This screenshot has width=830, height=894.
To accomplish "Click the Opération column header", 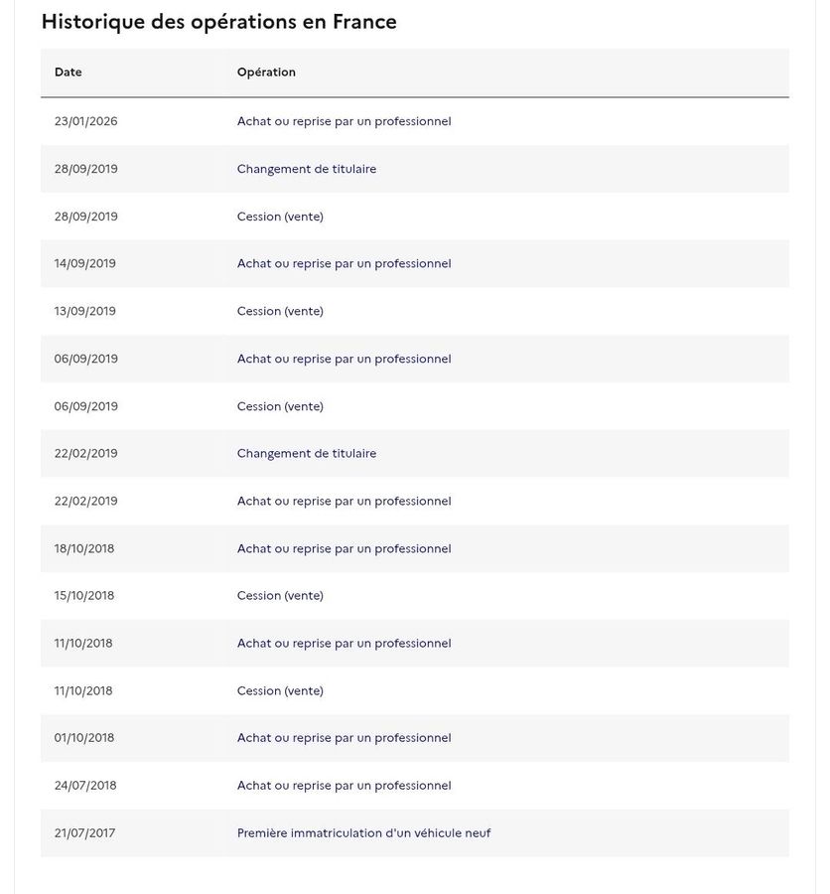I will coord(266,73).
